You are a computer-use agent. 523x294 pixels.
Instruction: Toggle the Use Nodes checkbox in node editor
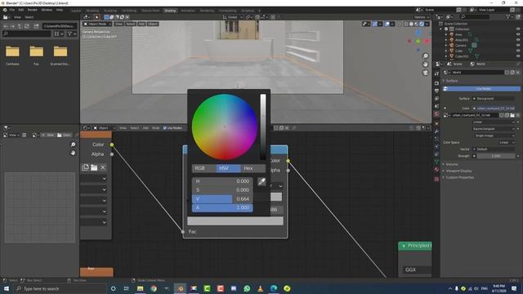coord(165,128)
